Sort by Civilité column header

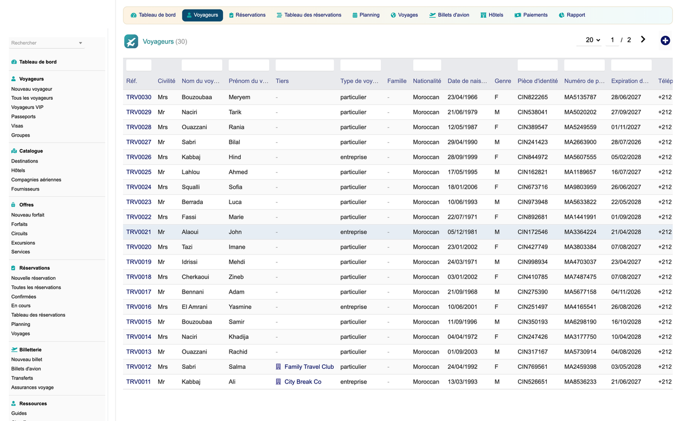tap(167, 81)
